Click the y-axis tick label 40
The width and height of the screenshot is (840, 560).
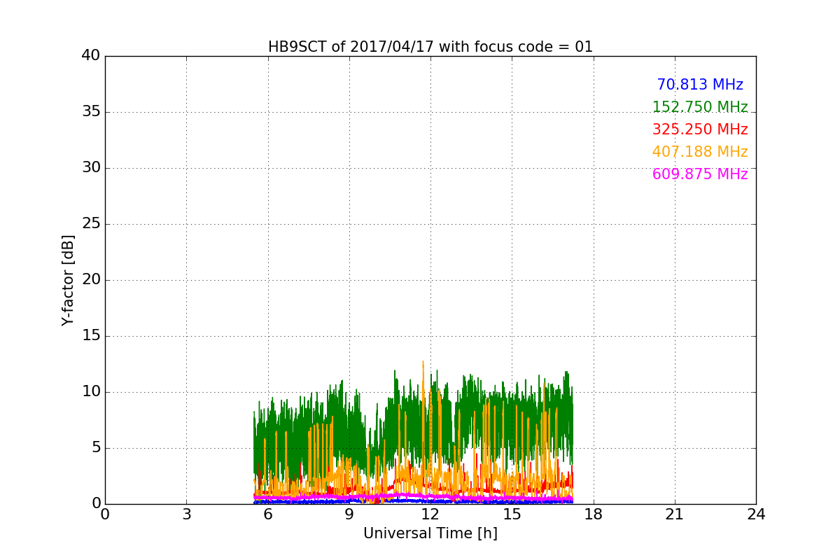(x=91, y=56)
